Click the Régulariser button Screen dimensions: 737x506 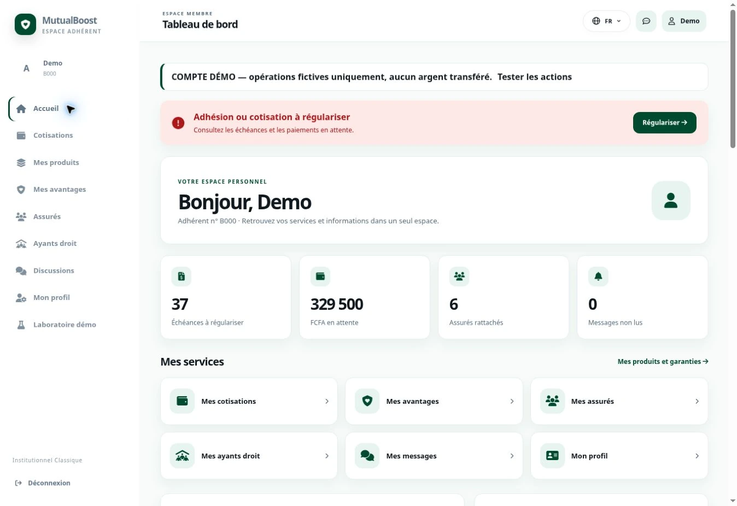tap(664, 123)
